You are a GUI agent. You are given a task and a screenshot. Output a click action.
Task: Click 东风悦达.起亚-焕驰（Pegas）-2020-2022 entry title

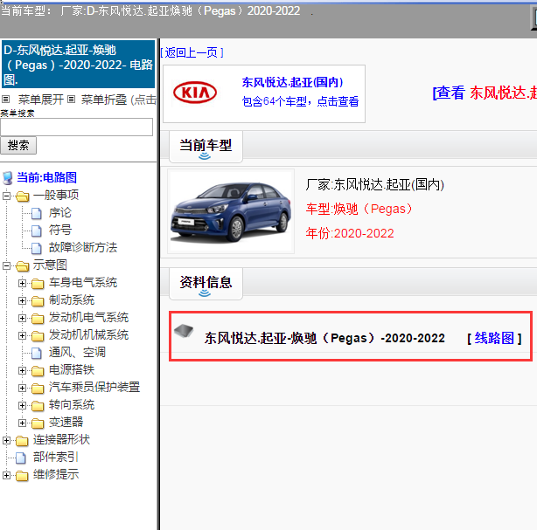[x=324, y=338]
